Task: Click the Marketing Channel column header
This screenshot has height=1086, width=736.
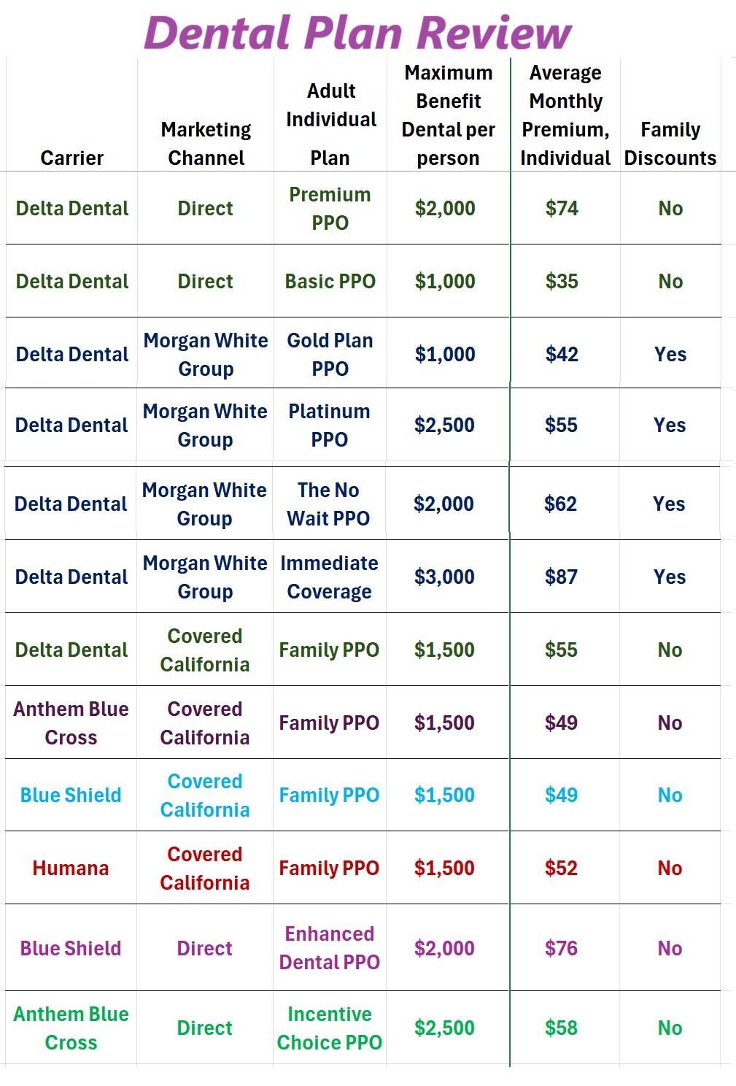Action: click(x=206, y=144)
